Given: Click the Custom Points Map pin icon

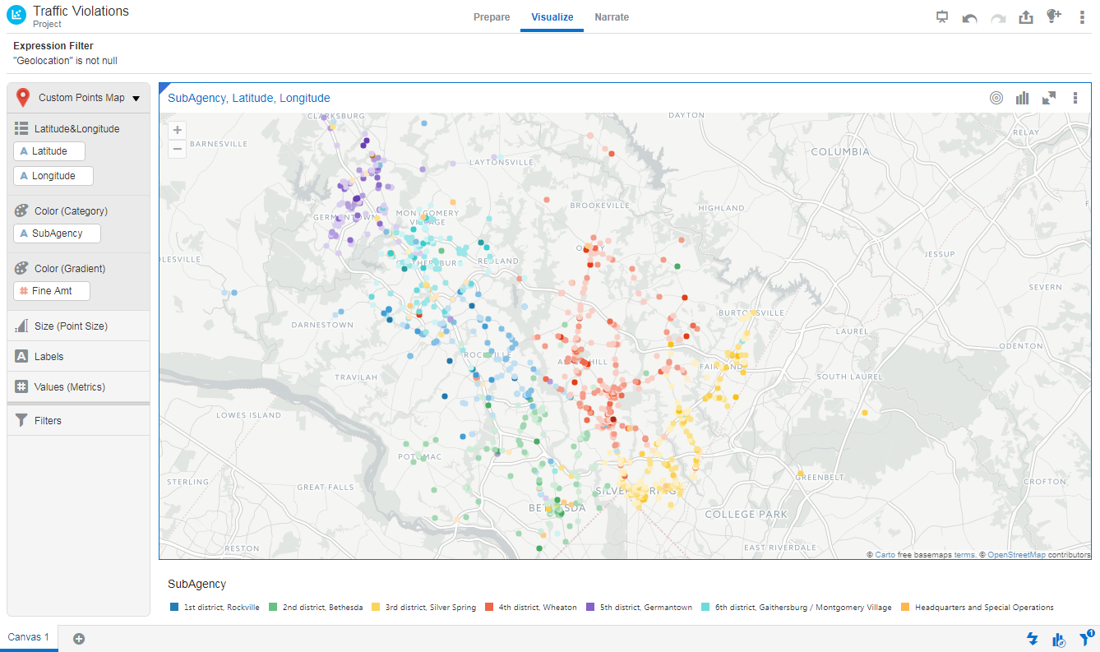Looking at the screenshot, I should (23, 98).
